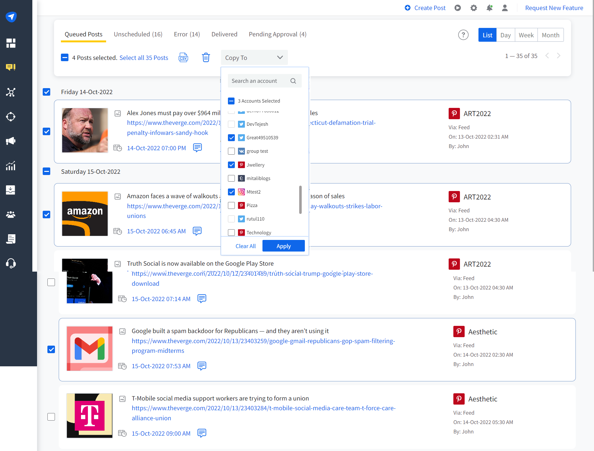Click the trash delete icon
Image resolution: width=594 pixels, height=451 pixels.
point(206,58)
